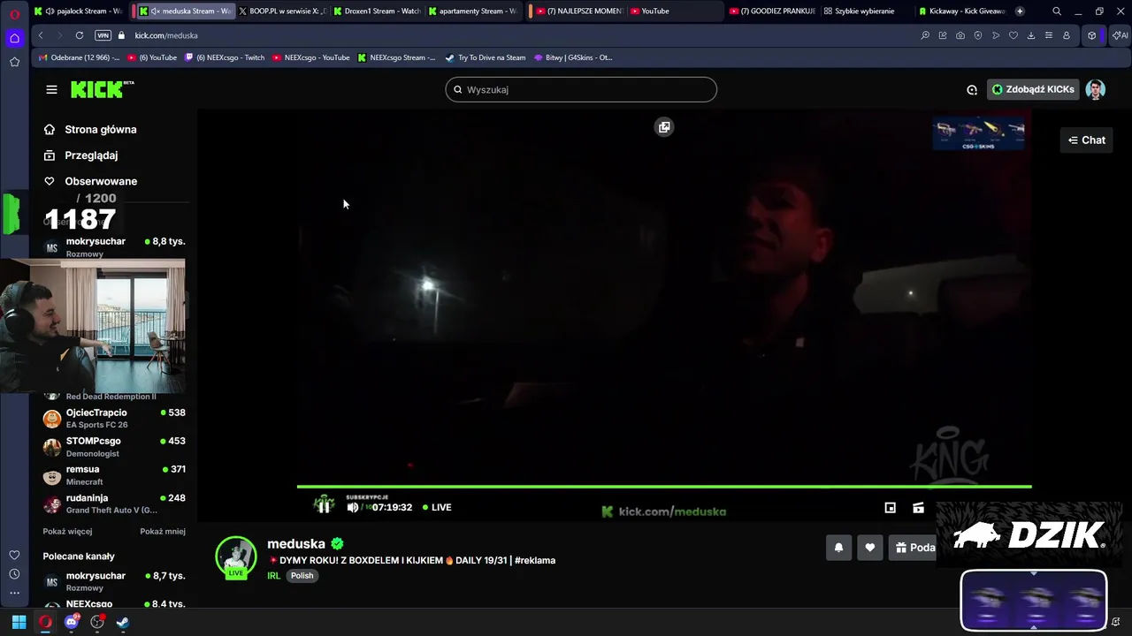Viewport: 1132px width, 636px height.
Task: Open the notifications icon next to Zdobądź KICKs
Action: (972, 89)
